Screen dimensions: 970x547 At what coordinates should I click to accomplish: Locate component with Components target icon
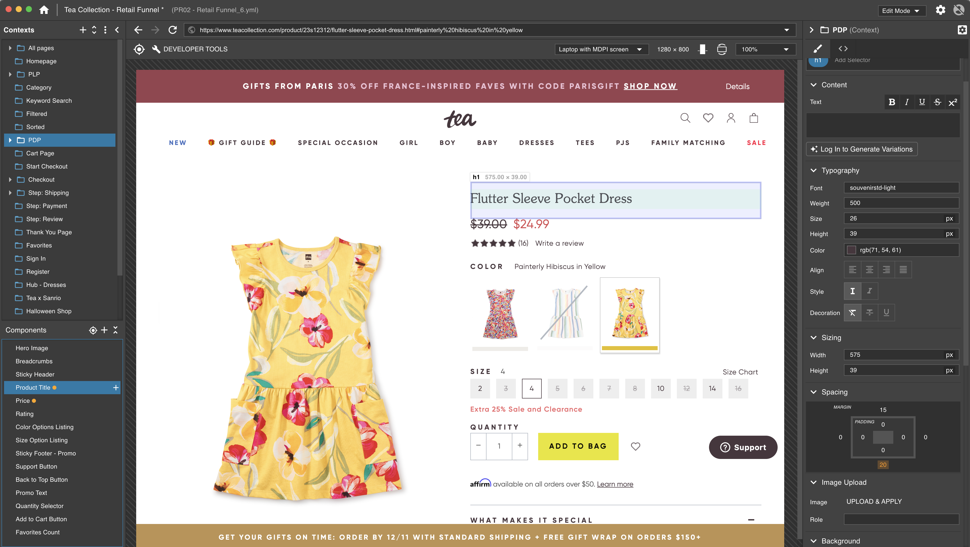(93, 330)
